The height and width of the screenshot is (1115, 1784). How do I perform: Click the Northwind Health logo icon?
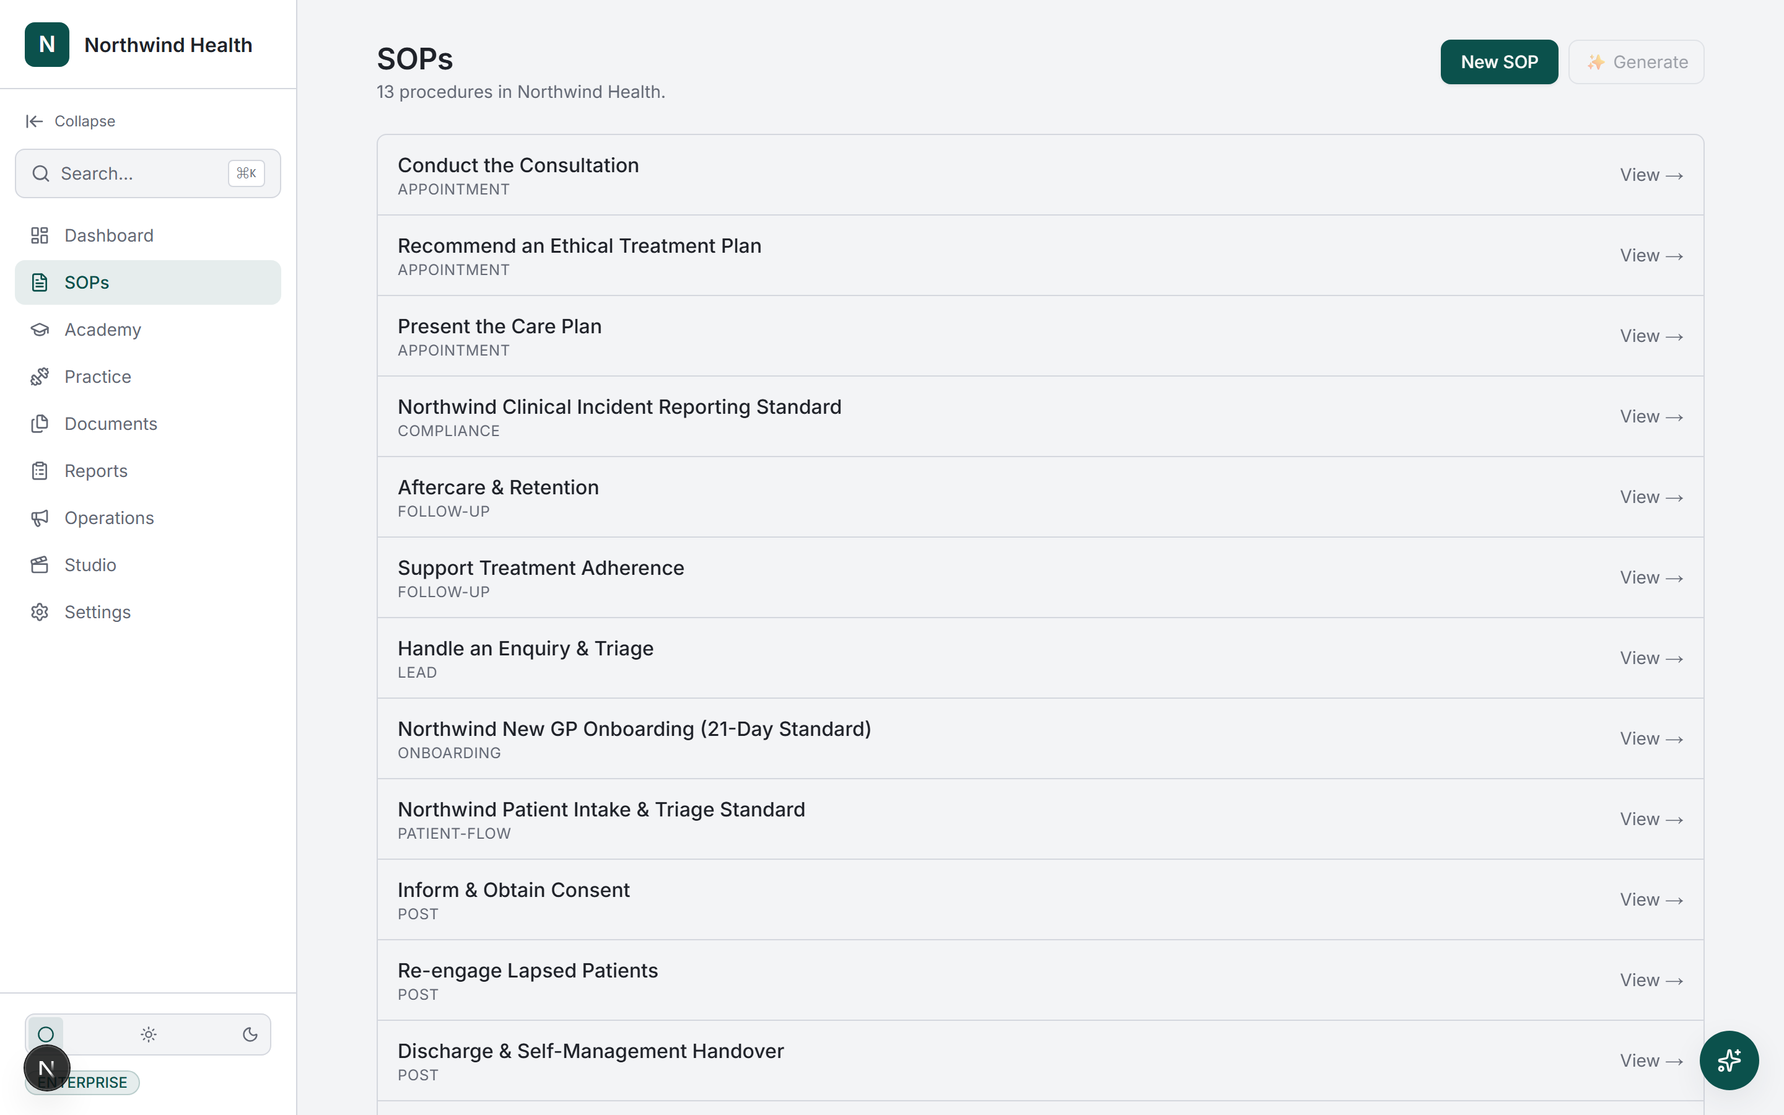46,44
